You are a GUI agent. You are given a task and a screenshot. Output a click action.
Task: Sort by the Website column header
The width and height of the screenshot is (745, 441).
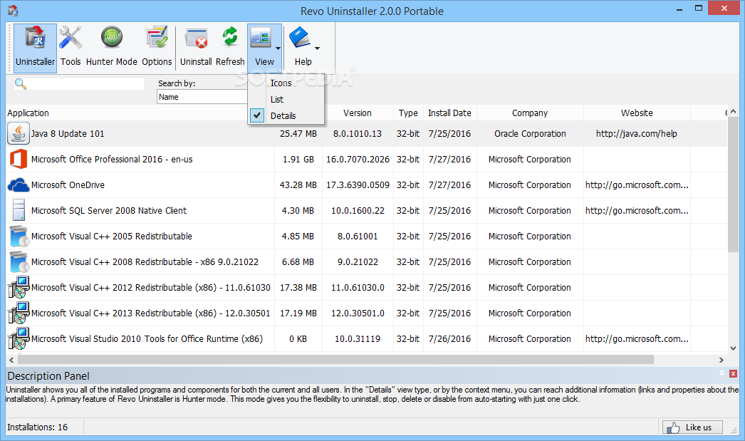coord(637,113)
